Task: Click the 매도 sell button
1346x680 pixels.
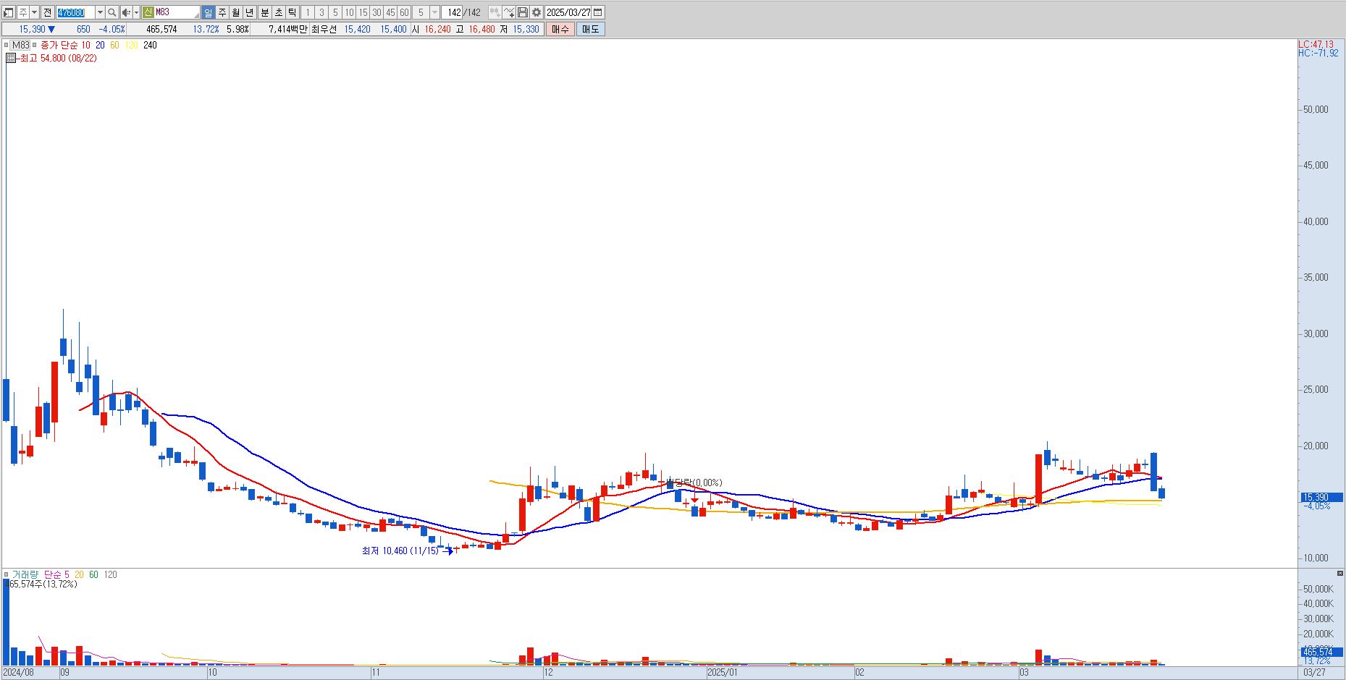Action: point(591,29)
